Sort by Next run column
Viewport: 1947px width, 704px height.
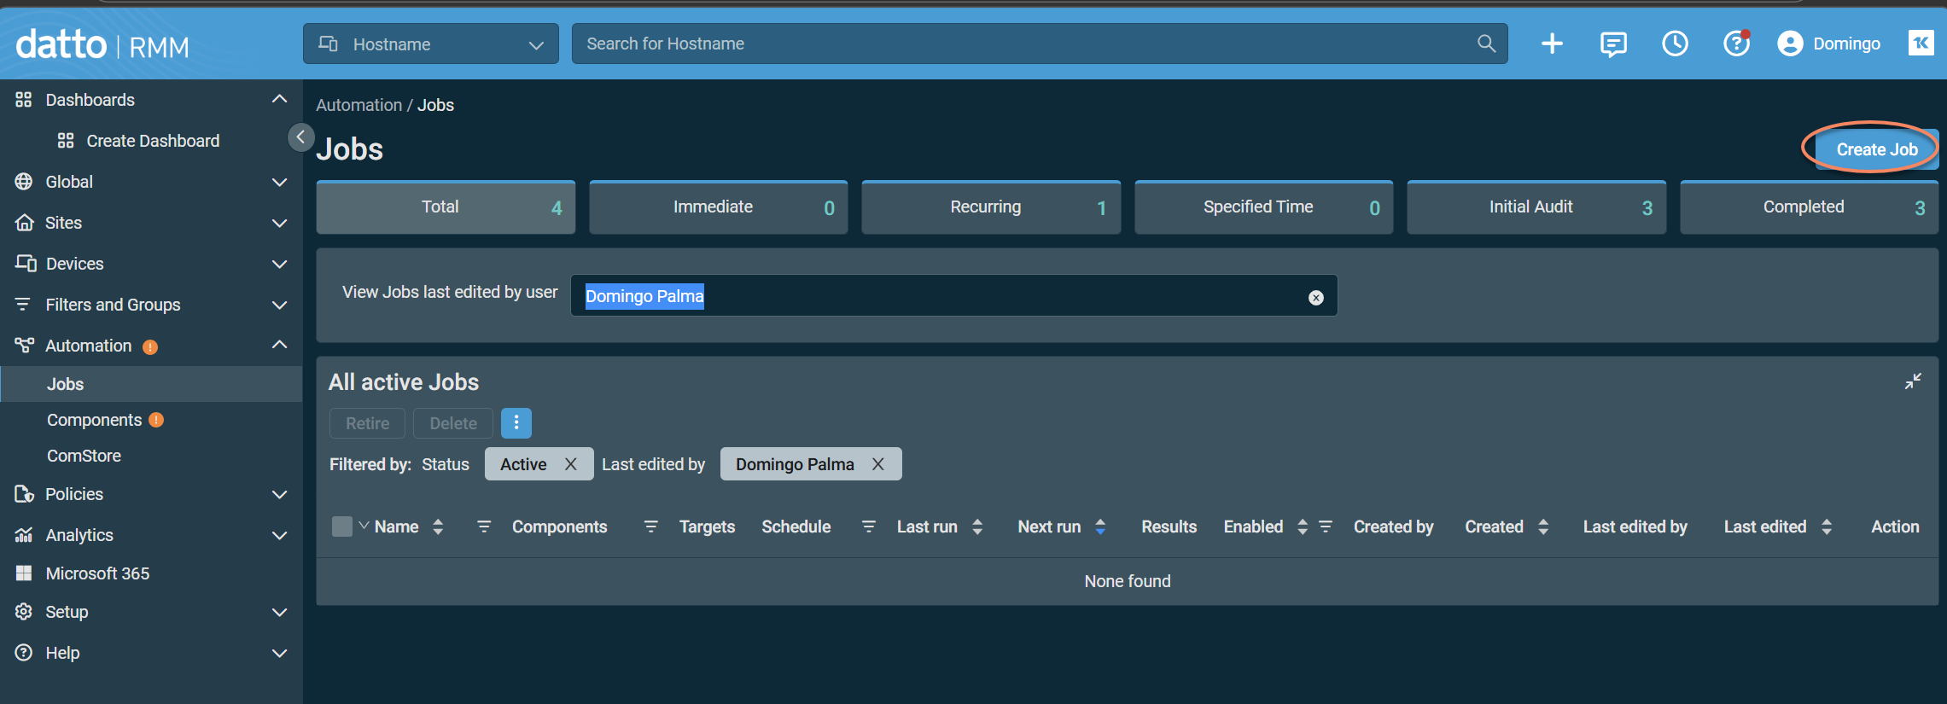[x=1100, y=527]
